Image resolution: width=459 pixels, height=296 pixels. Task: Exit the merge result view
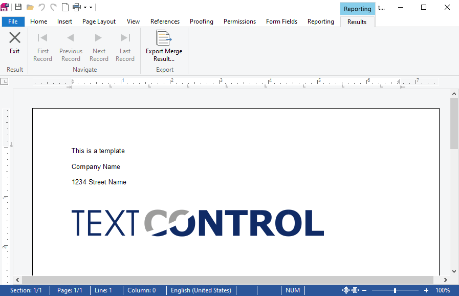click(x=15, y=44)
